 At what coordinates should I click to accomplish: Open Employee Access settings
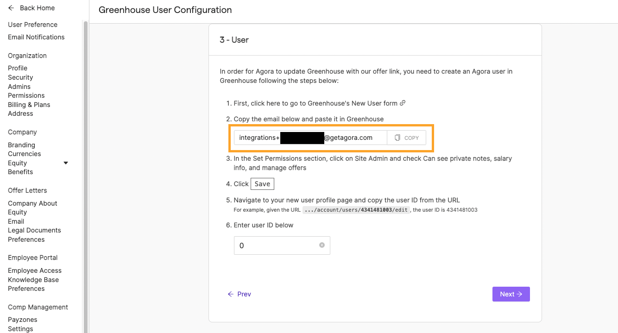[x=35, y=270]
